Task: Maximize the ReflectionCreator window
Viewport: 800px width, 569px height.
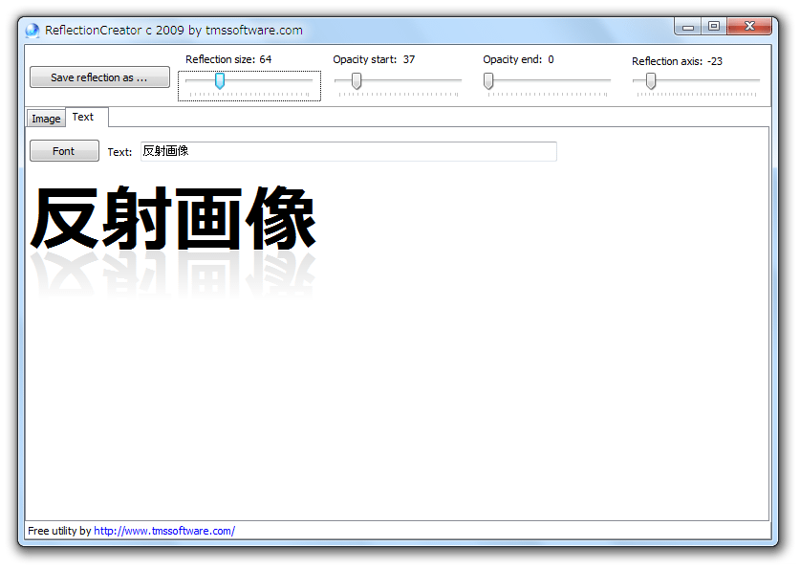Action: point(714,26)
